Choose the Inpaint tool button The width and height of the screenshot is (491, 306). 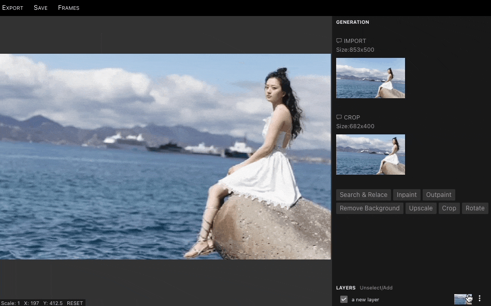407,195
